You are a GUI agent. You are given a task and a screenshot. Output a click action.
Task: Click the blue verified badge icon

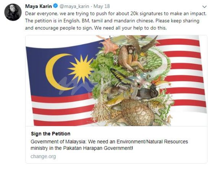pyautogui.click(x=56, y=6)
